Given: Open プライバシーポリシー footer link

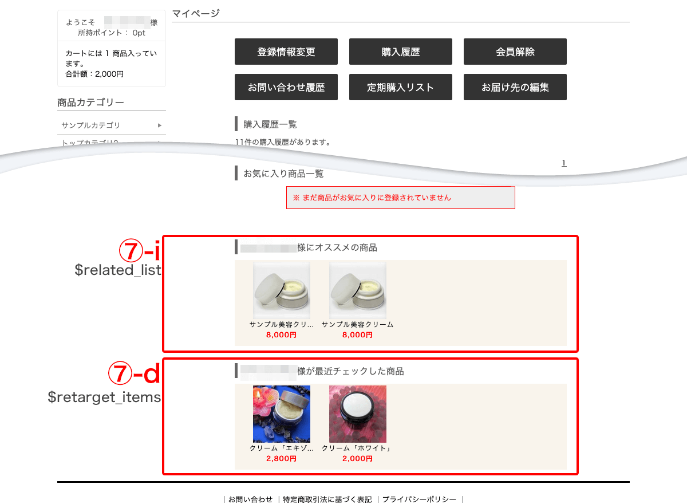Looking at the screenshot, I should [x=420, y=499].
